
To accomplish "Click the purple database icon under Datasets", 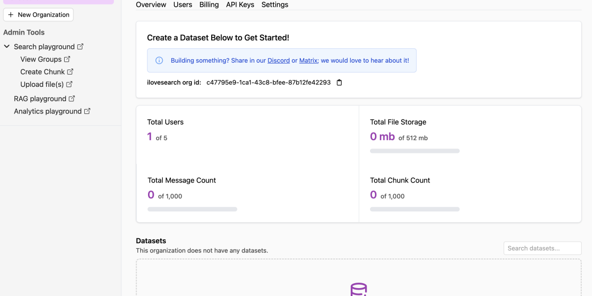I will (359, 289).
